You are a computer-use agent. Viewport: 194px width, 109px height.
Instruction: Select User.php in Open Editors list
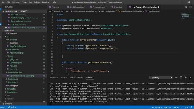14,25
